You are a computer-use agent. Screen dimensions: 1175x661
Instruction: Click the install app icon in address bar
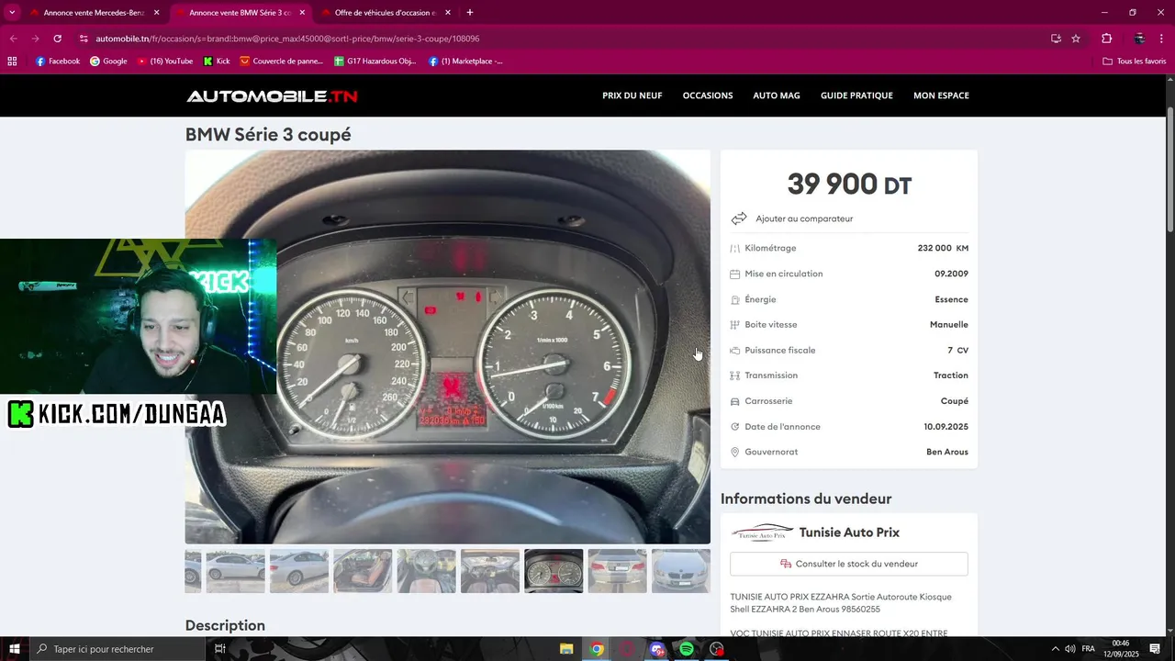point(1056,39)
